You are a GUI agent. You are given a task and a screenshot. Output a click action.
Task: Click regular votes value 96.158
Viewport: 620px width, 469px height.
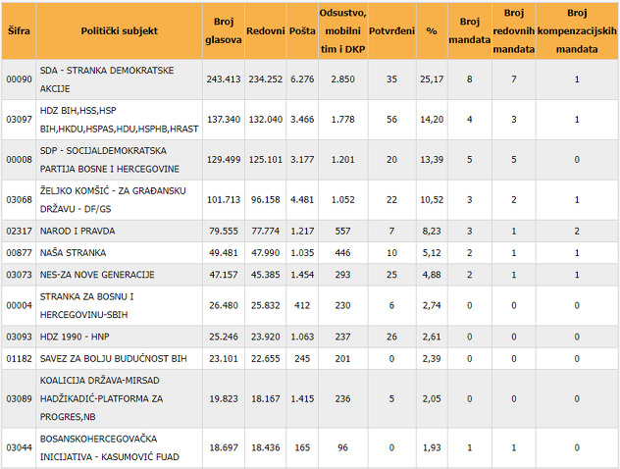tap(265, 200)
